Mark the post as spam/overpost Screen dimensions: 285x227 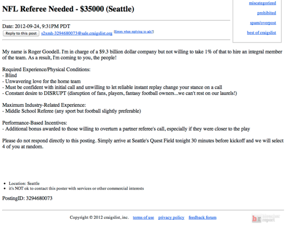point(263,23)
